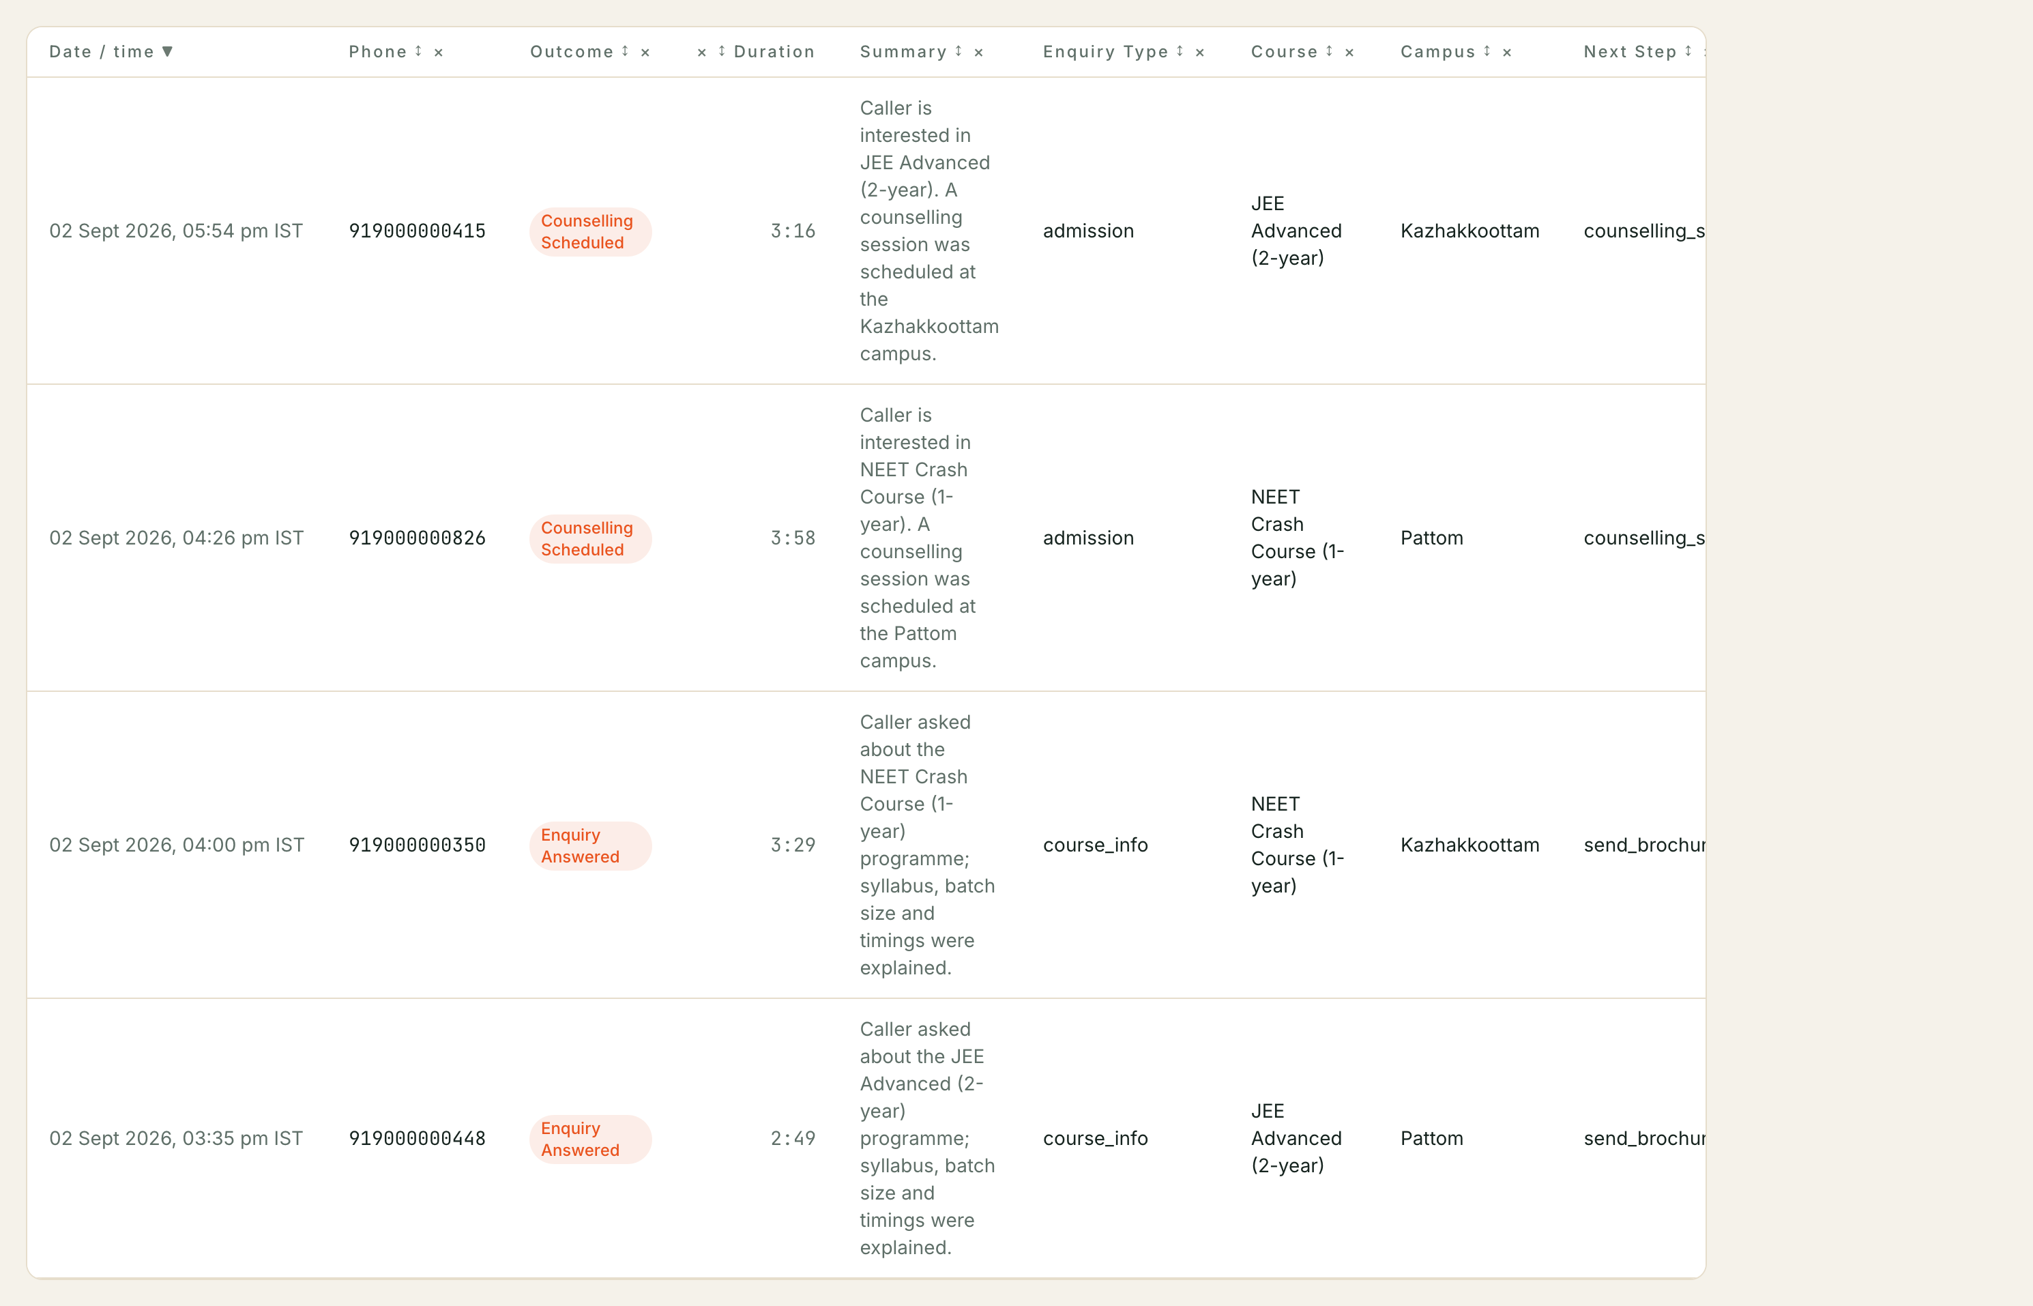Select the Enquiry Answered badge for 919000000448
Image resolution: width=2033 pixels, height=1306 pixels.
pyautogui.click(x=590, y=1139)
